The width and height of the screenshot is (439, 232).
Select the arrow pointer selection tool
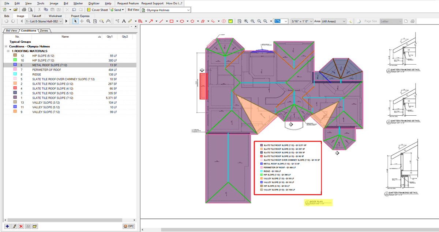(76, 21)
